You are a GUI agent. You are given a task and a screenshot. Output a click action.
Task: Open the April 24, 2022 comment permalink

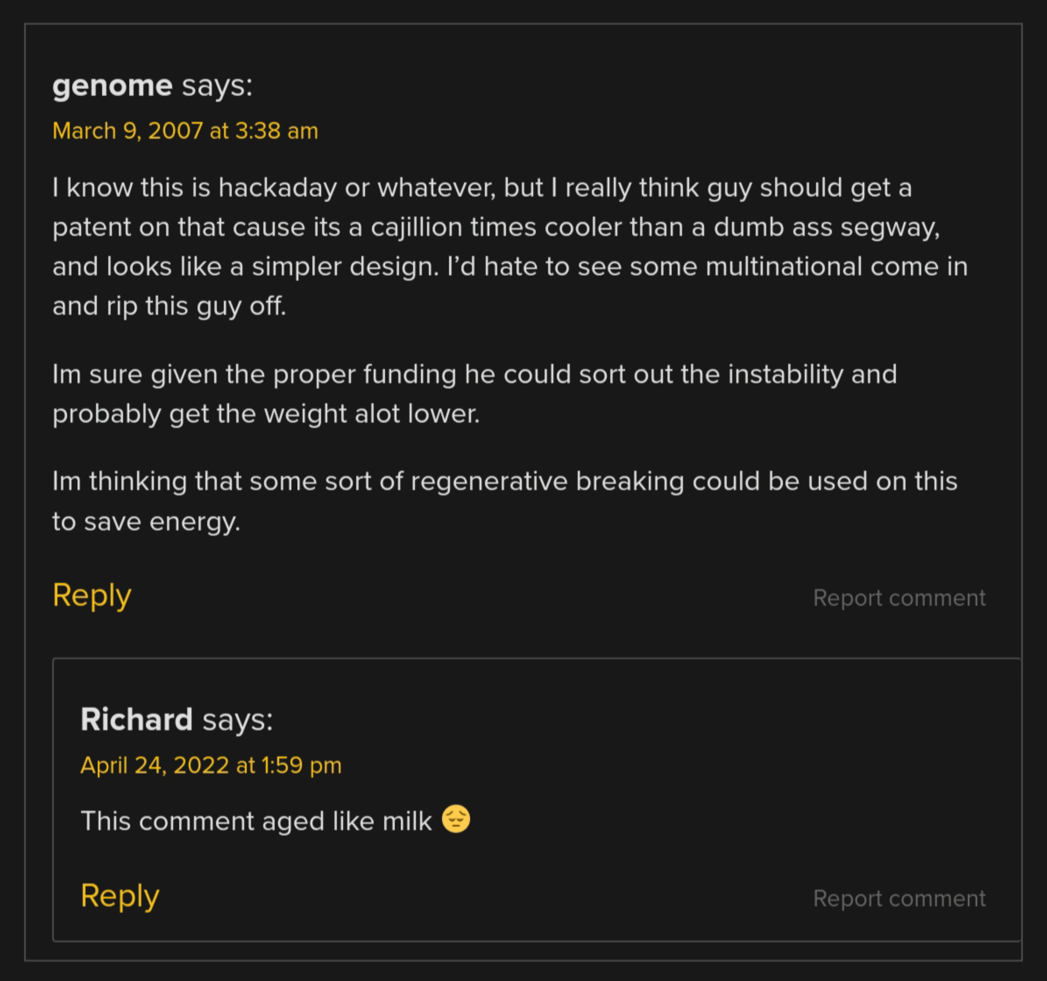point(211,765)
